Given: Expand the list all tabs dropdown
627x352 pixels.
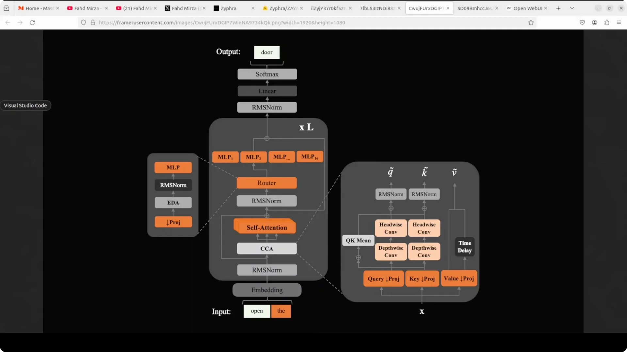Looking at the screenshot, I should coord(572,8).
